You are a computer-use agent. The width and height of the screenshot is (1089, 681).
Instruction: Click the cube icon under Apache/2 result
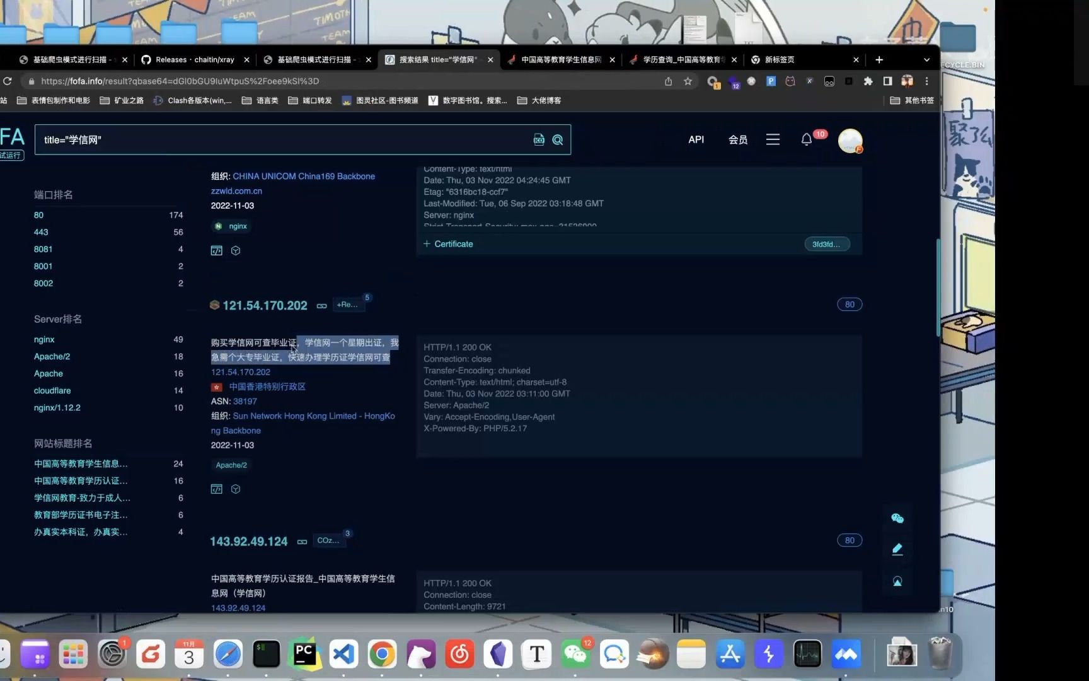(236, 489)
